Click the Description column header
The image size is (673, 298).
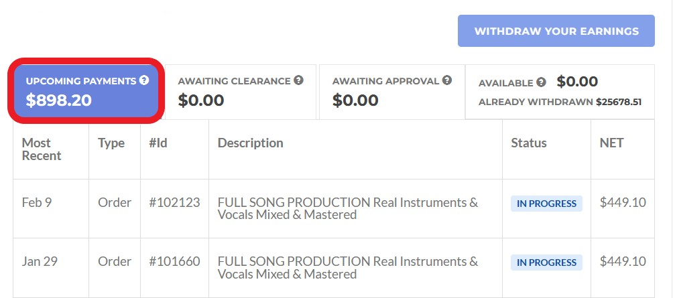[250, 143]
